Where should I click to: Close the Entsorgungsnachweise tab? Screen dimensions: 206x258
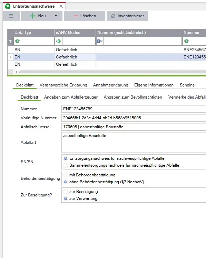pos(61,6)
